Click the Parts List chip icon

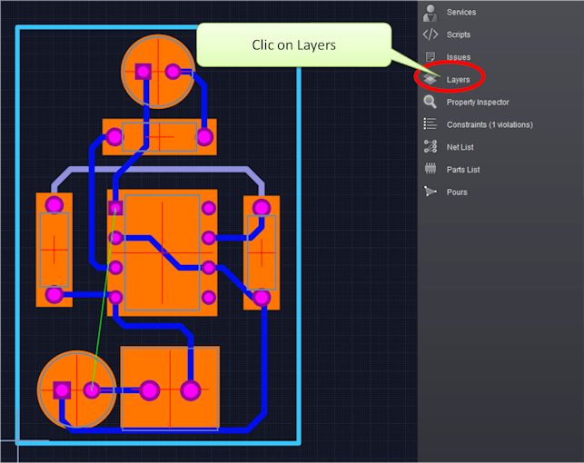point(431,169)
